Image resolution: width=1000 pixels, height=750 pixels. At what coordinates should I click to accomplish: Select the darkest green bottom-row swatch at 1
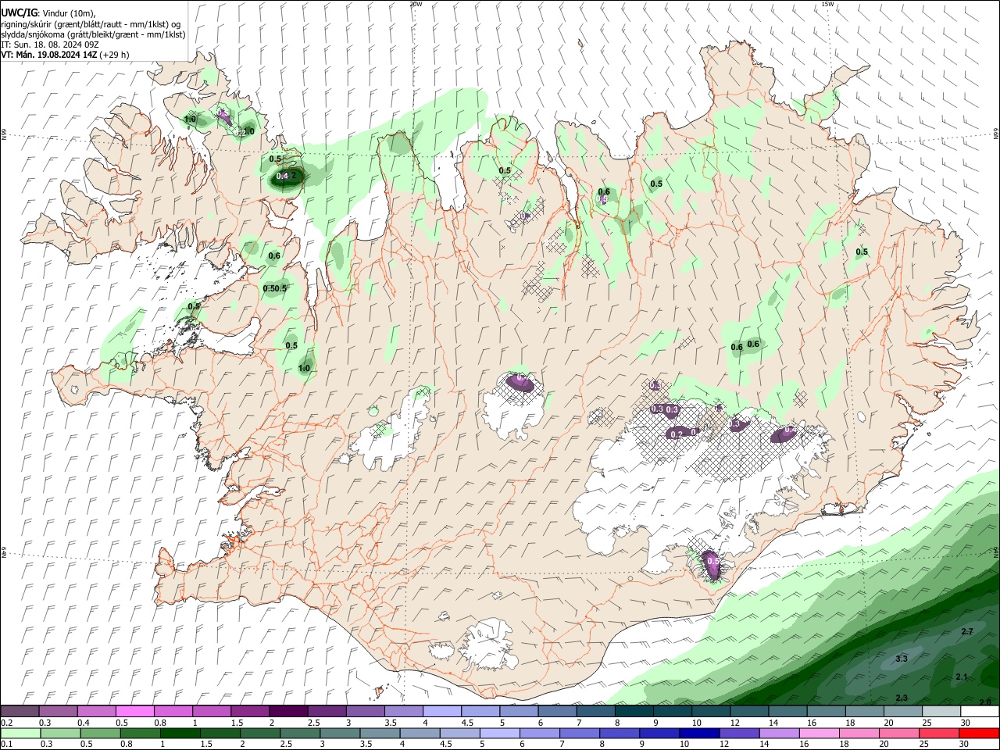point(179,734)
